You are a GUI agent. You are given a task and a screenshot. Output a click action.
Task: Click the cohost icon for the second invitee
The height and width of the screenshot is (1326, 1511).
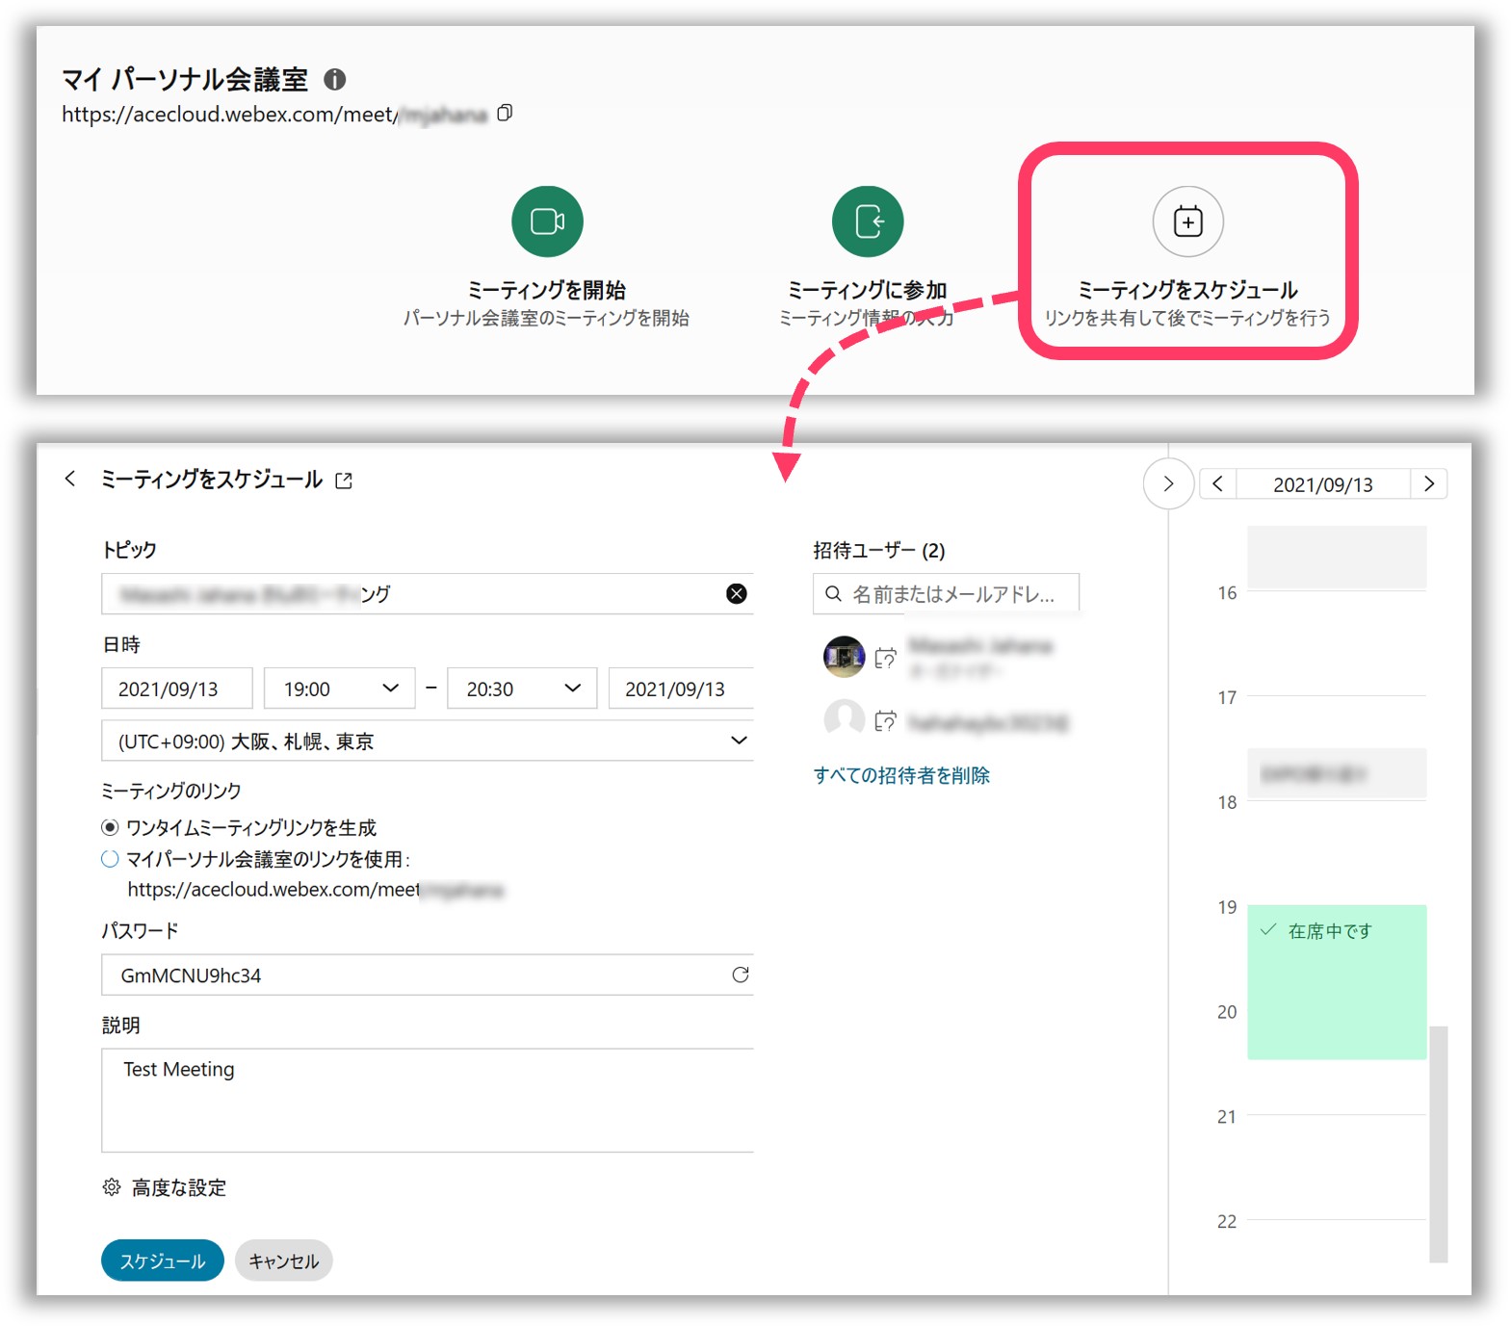(886, 721)
